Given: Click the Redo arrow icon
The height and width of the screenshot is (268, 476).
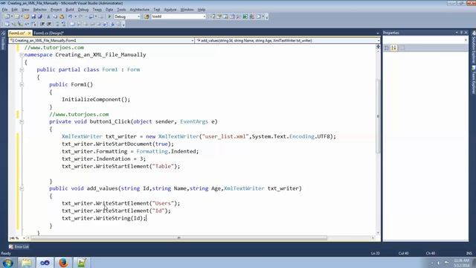Looking at the screenshot, I should click(80, 16).
